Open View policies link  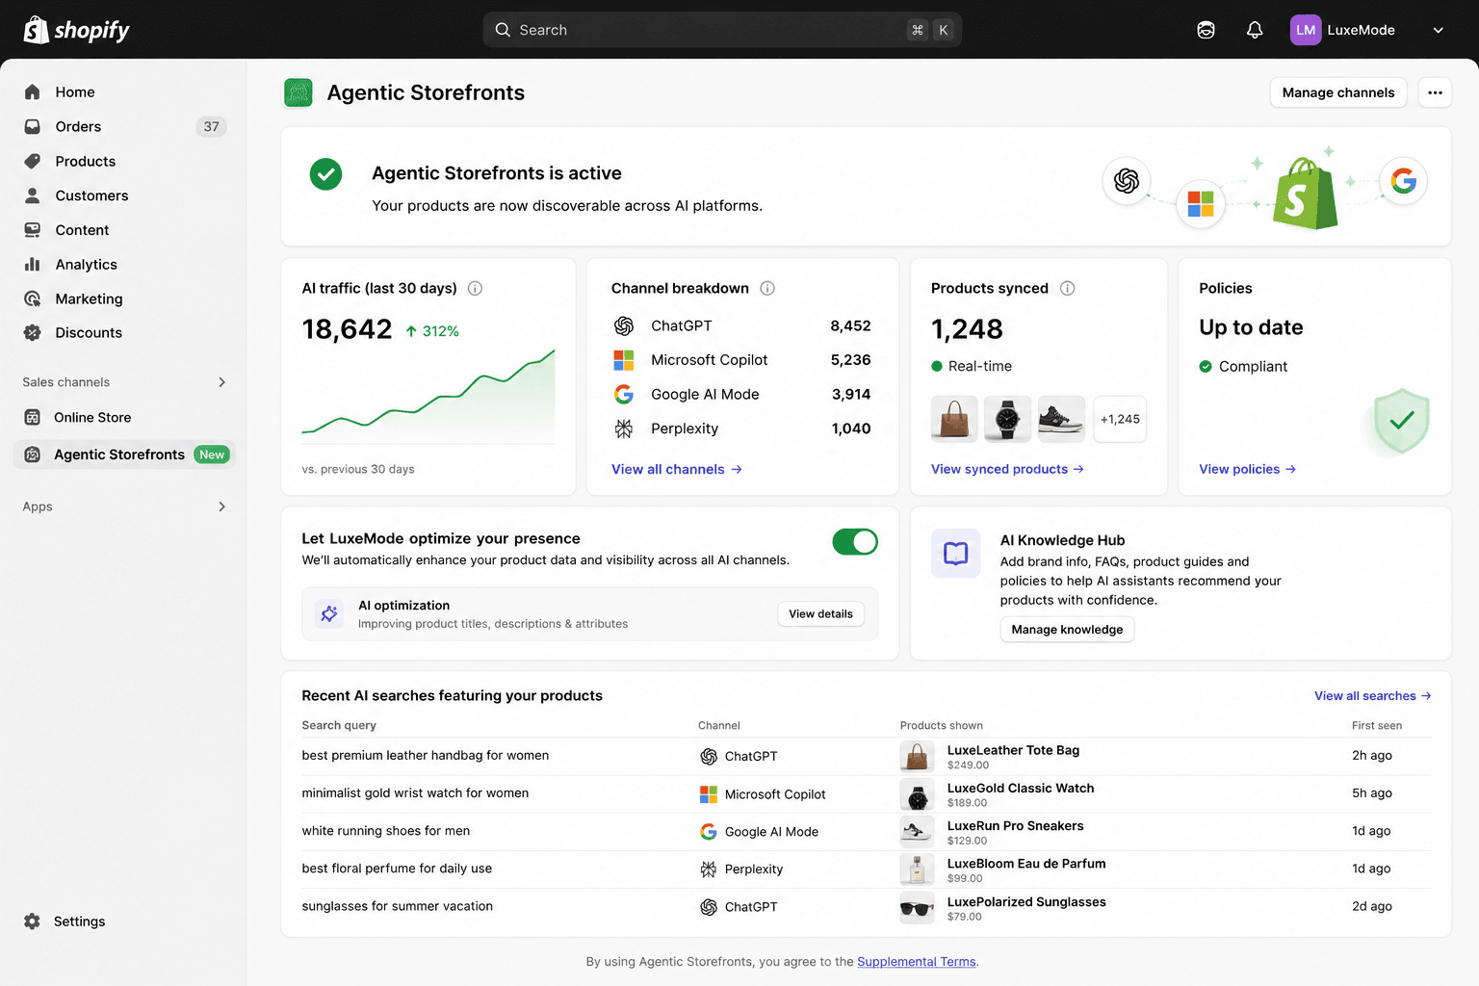[1247, 469]
